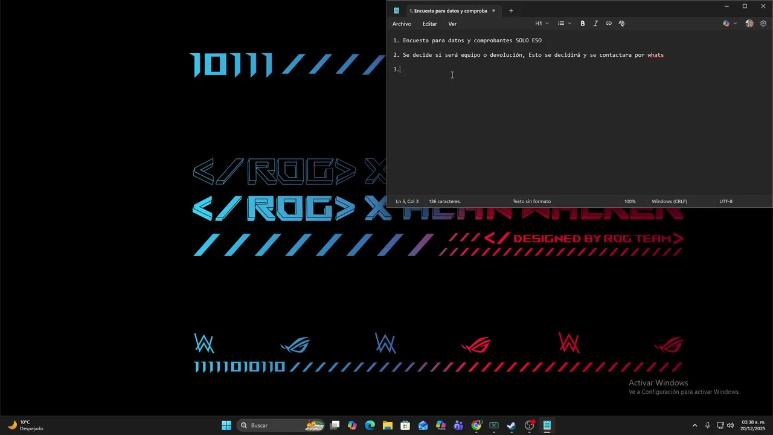Open the weather widget 10°C Despejado

pos(25,425)
